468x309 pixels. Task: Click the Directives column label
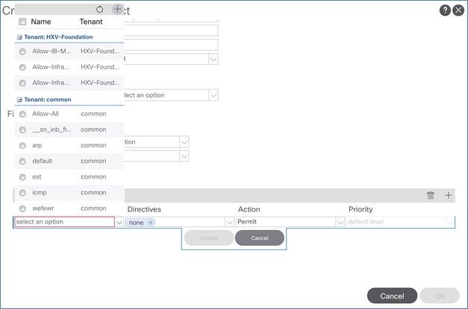click(x=144, y=209)
